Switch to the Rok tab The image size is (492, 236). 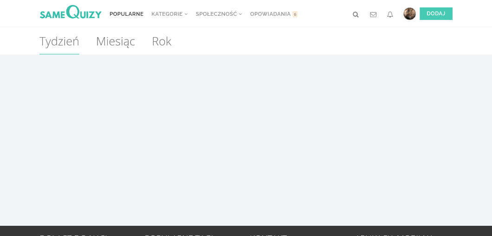162,42
